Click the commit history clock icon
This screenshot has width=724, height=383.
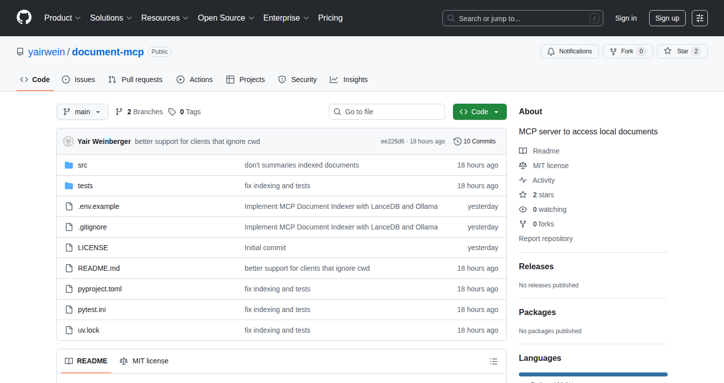click(x=458, y=141)
